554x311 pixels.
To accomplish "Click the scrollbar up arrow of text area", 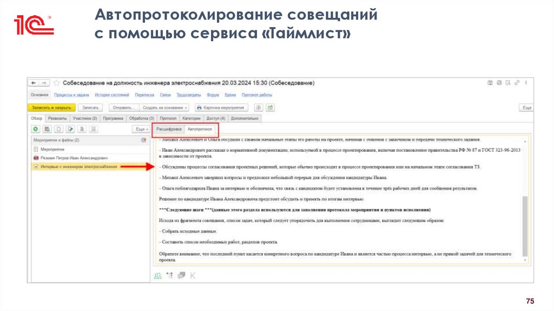I will [x=525, y=141].
